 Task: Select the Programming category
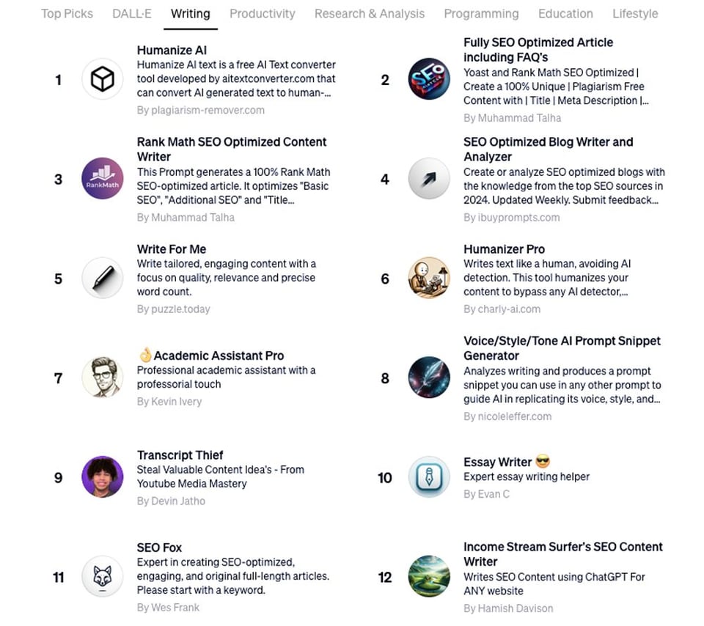coord(481,13)
